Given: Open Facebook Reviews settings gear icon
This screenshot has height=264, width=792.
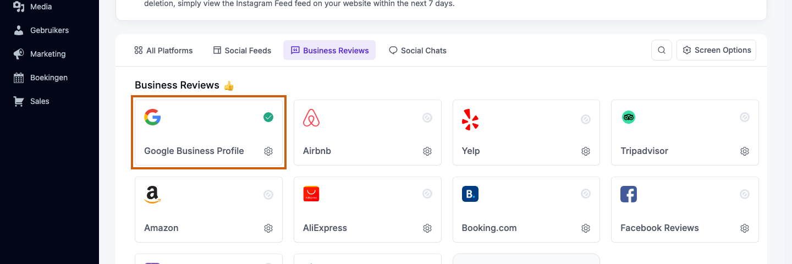Looking at the screenshot, I should point(745,228).
